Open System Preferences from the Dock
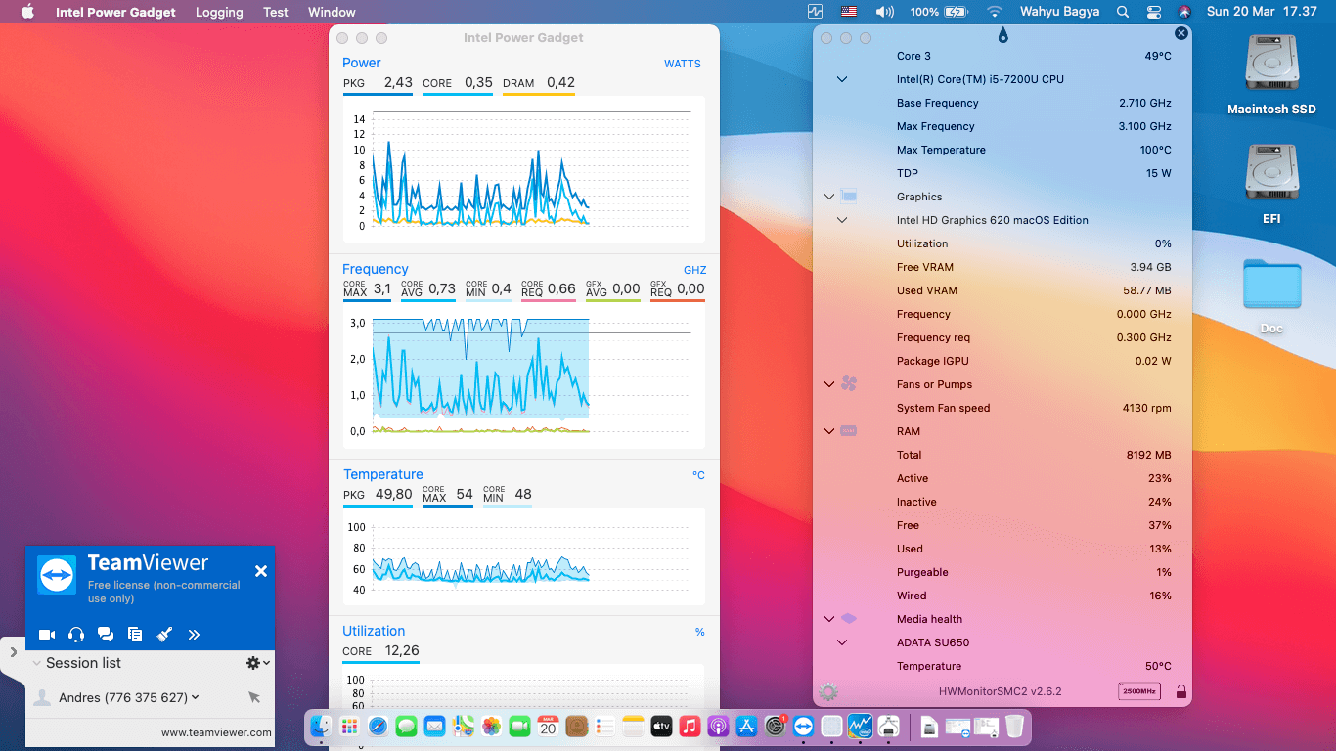 (x=776, y=727)
